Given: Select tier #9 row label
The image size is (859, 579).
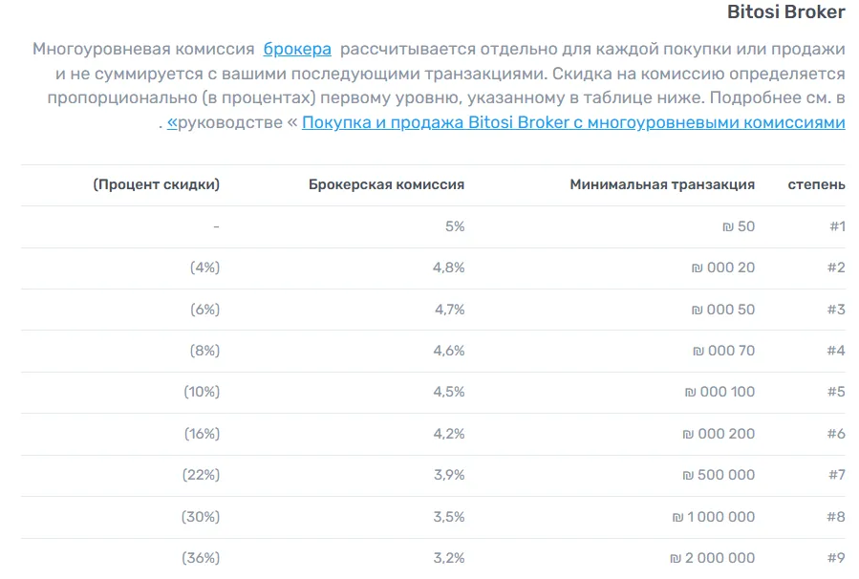Looking at the screenshot, I should click(x=836, y=558).
